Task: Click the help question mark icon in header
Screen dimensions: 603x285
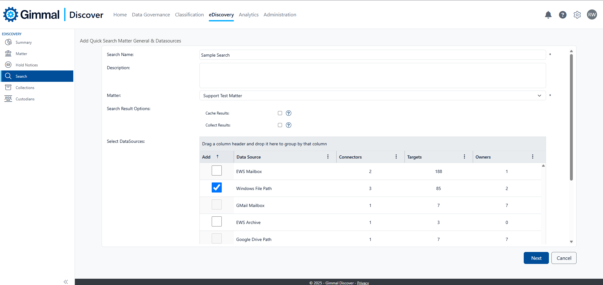Action: (562, 15)
